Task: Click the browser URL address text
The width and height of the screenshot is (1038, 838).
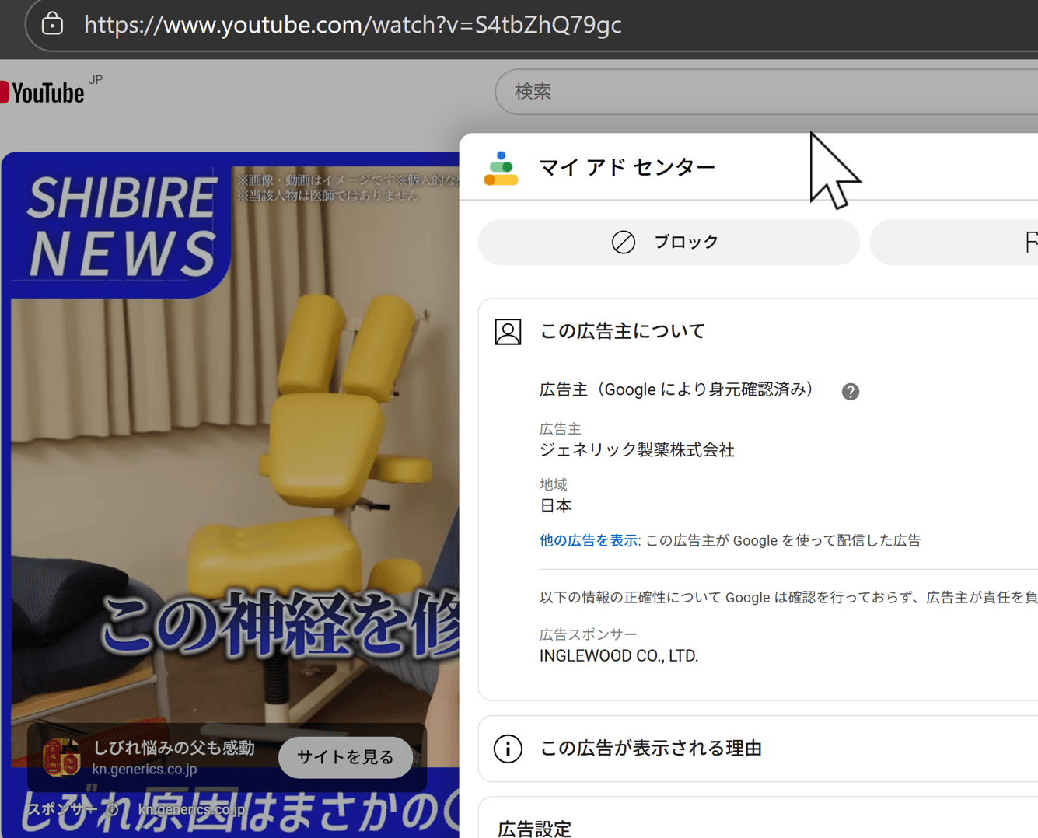Action: point(352,25)
